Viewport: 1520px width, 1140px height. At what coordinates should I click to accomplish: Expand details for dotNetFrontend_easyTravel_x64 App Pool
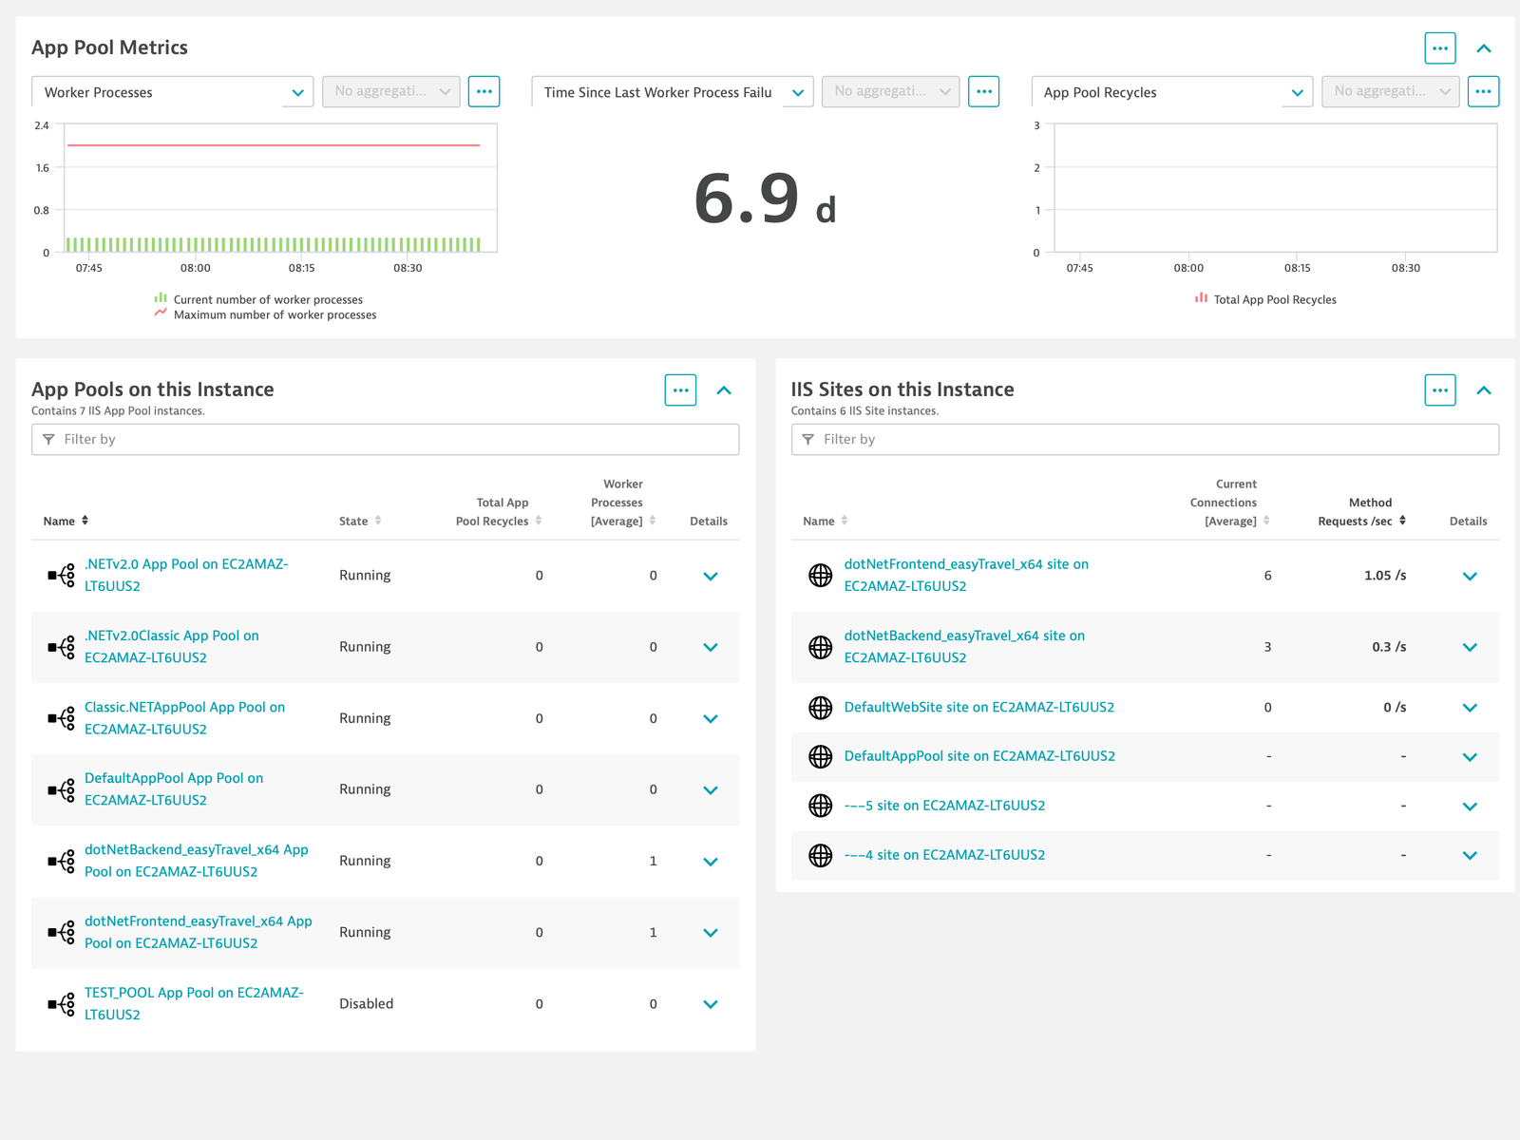(711, 933)
